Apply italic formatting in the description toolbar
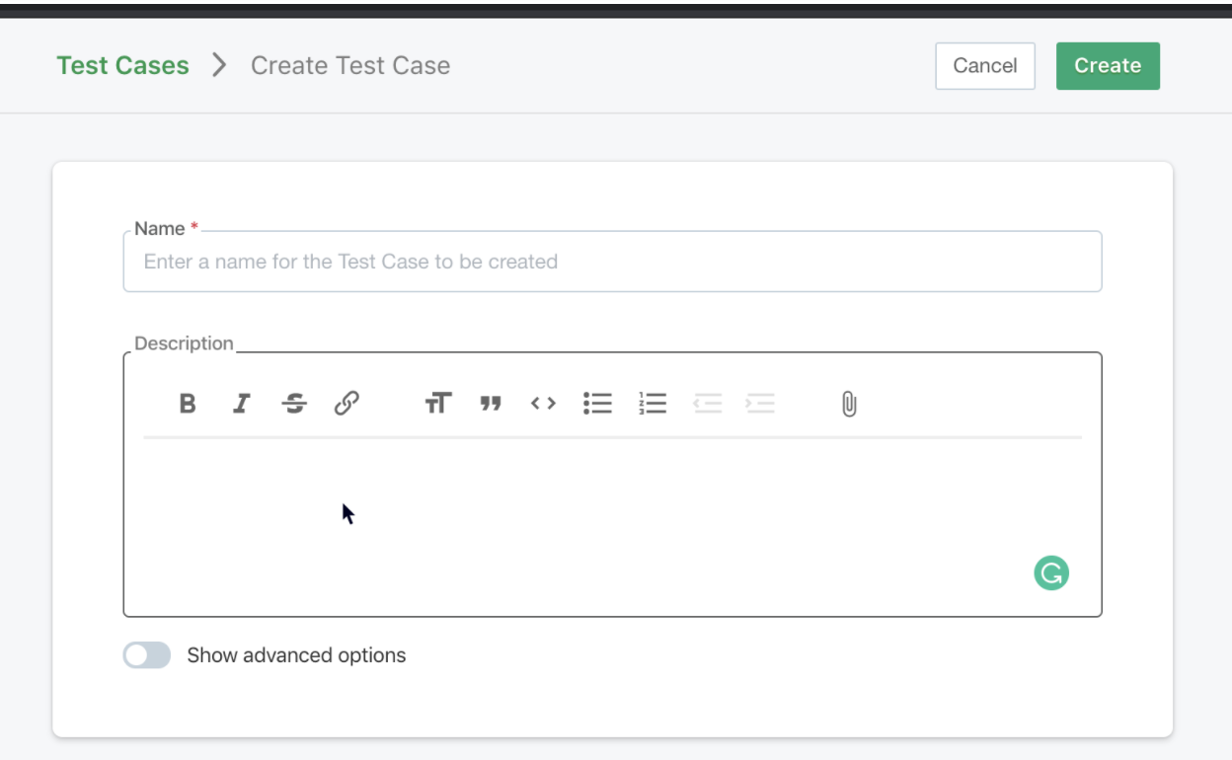 (x=241, y=403)
